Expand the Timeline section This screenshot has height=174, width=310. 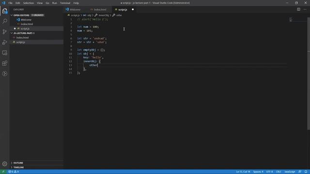(18, 167)
